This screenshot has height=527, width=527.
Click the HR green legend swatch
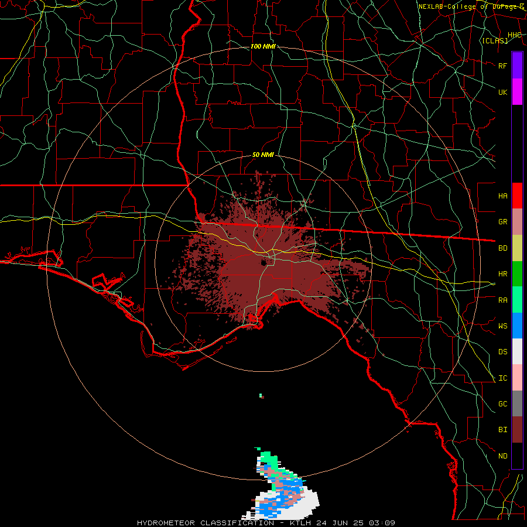click(x=517, y=274)
